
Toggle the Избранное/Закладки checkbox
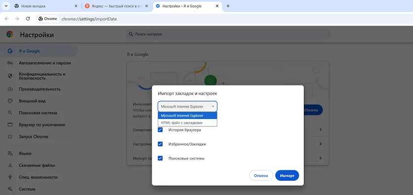pyautogui.click(x=160, y=144)
